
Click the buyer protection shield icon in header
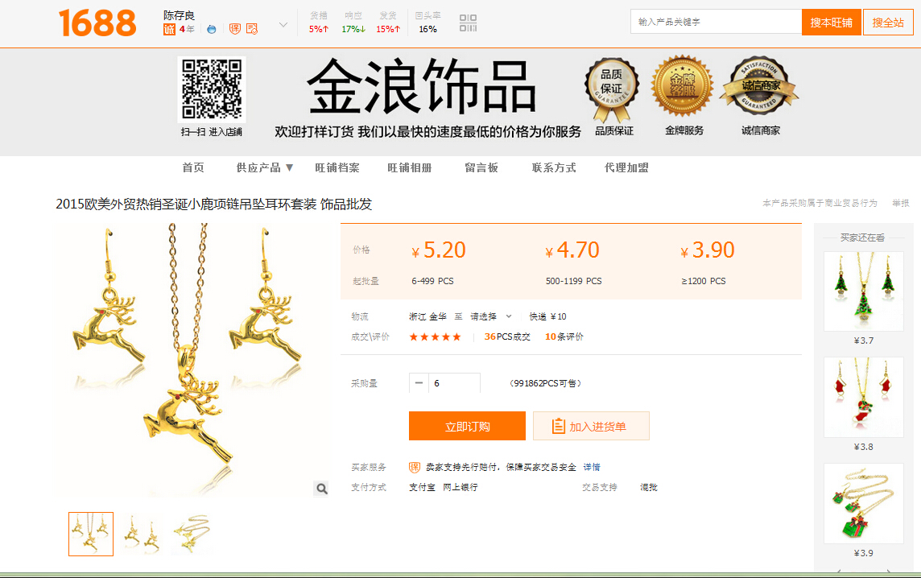point(235,29)
